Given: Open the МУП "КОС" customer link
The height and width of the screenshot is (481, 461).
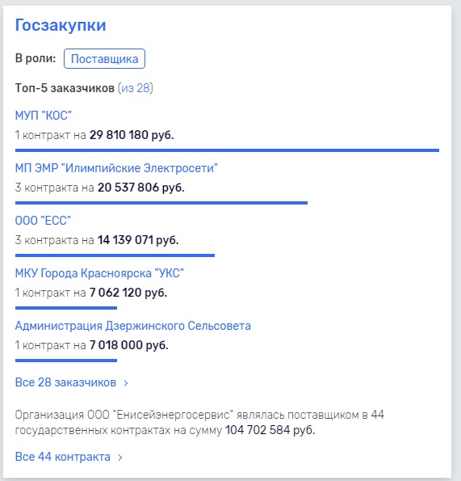Looking at the screenshot, I should pos(43,116).
